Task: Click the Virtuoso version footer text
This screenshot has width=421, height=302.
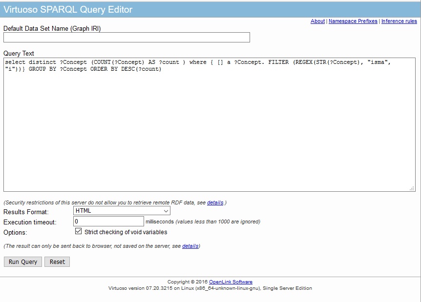Action: (210, 288)
